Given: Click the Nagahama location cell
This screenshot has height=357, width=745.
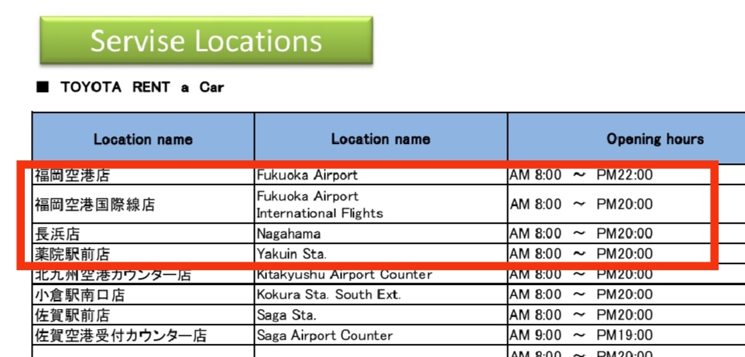Looking at the screenshot, I should point(288,234).
